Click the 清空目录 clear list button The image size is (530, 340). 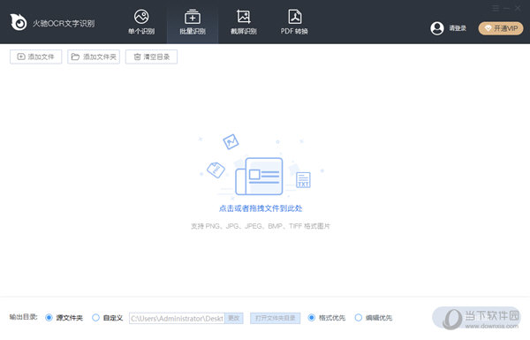pyautogui.click(x=151, y=57)
